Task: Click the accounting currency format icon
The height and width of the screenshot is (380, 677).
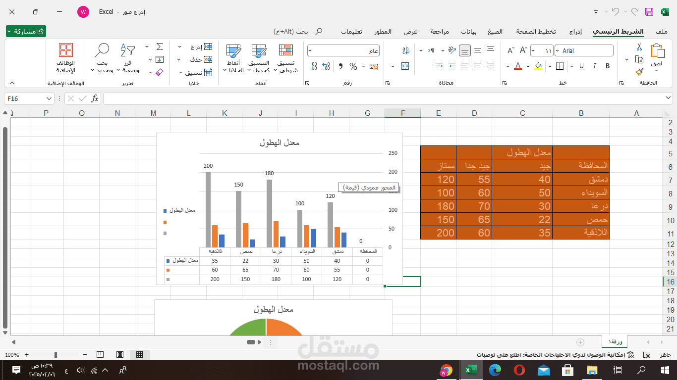Action: pos(374,66)
